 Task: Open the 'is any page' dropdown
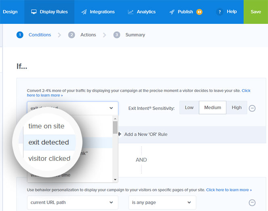click(x=162, y=202)
